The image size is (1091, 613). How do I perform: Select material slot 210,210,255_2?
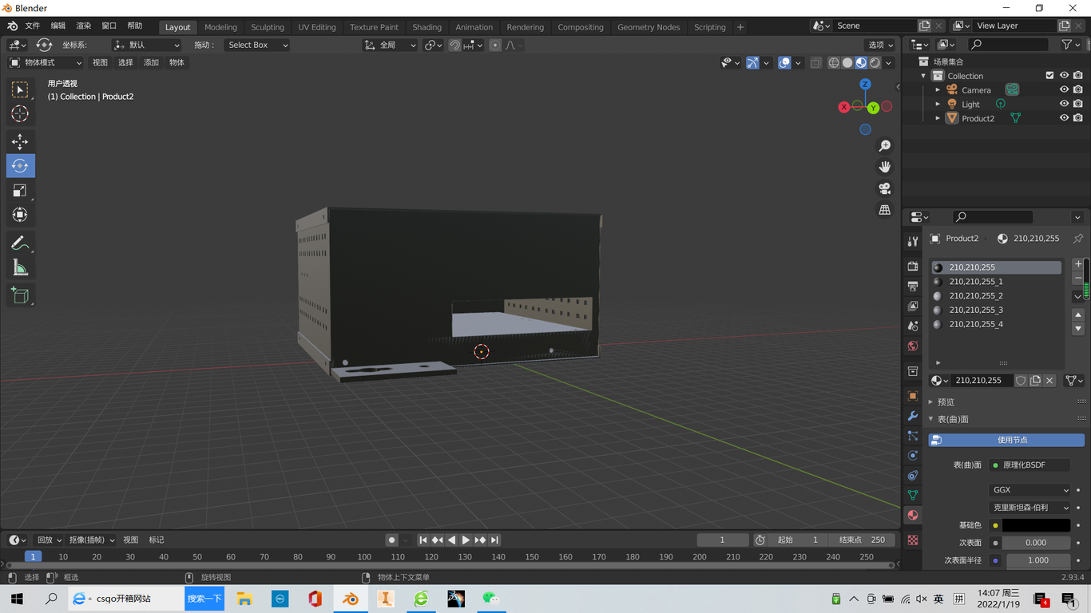pyautogui.click(x=996, y=296)
